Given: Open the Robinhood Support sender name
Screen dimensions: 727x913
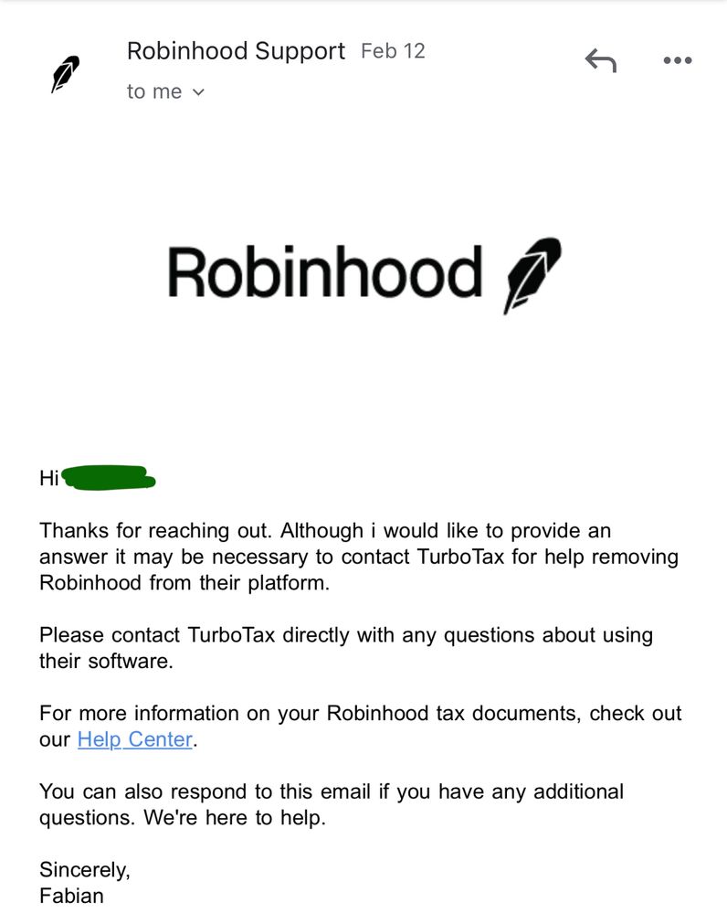Looking at the screenshot, I should click(236, 51).
